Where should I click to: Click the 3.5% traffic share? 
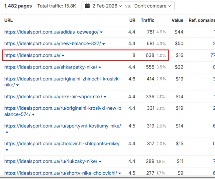[x=161, y=67]
